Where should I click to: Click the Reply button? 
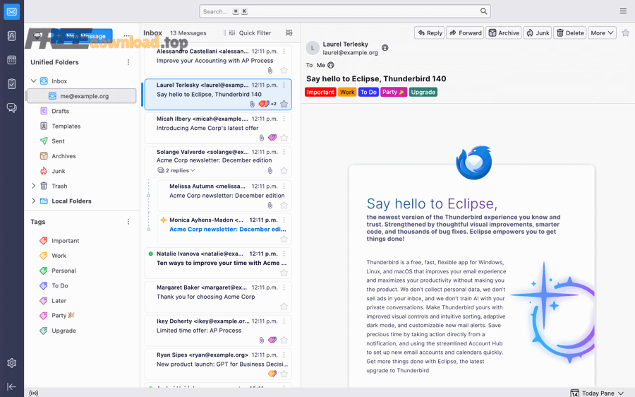tap(429, 32)
